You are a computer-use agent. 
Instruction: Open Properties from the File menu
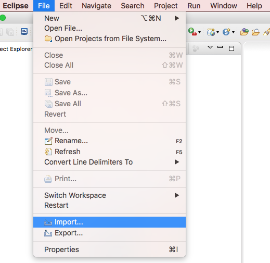109,249
